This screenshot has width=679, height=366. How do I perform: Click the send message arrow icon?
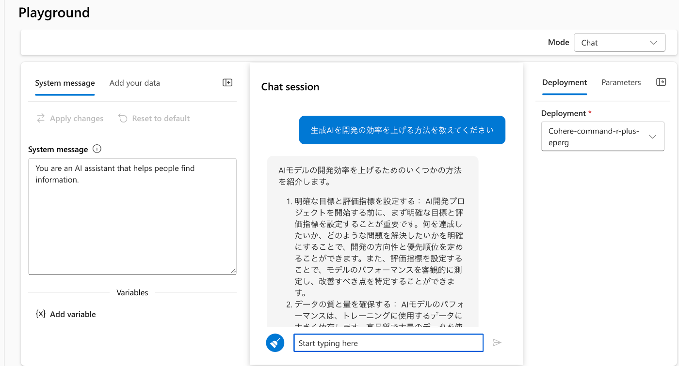pyautogui.click(x=497, y=343)
